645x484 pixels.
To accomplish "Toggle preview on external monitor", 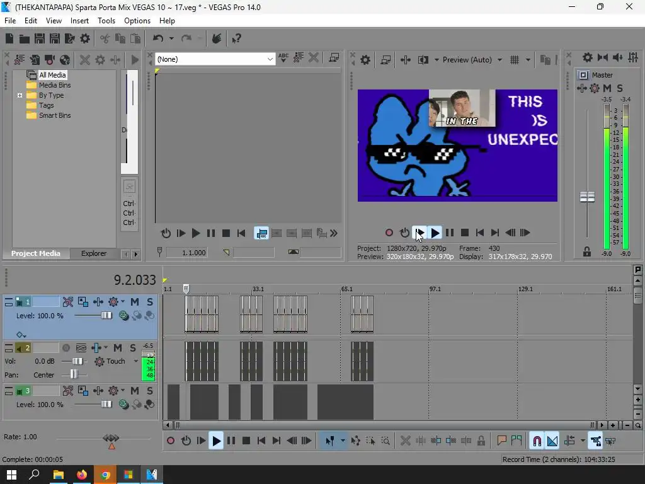I will coord(385,60).
